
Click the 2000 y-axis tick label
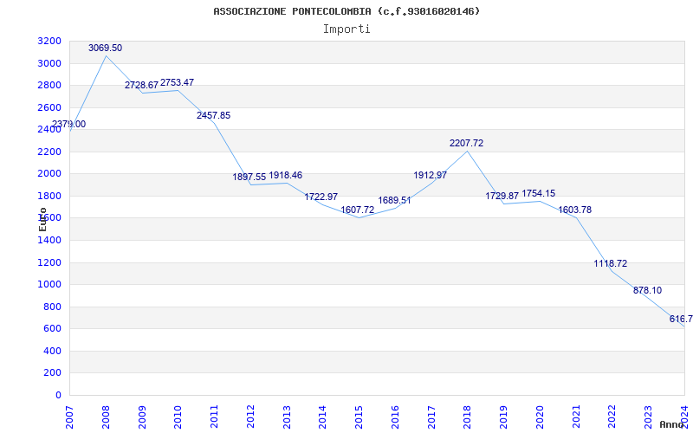49,174
